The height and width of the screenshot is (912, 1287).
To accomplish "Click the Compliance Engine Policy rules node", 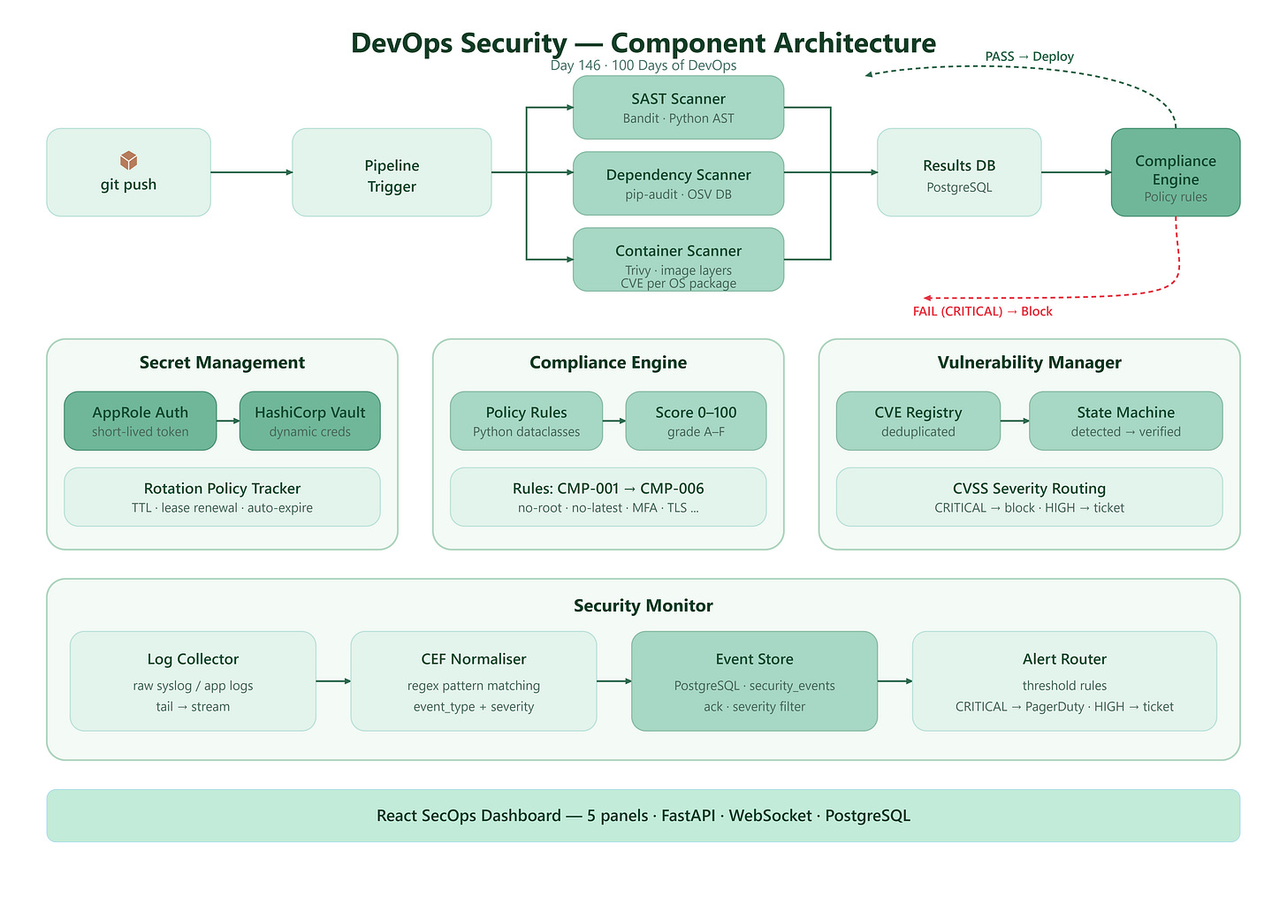I will tap(1176, 172).
